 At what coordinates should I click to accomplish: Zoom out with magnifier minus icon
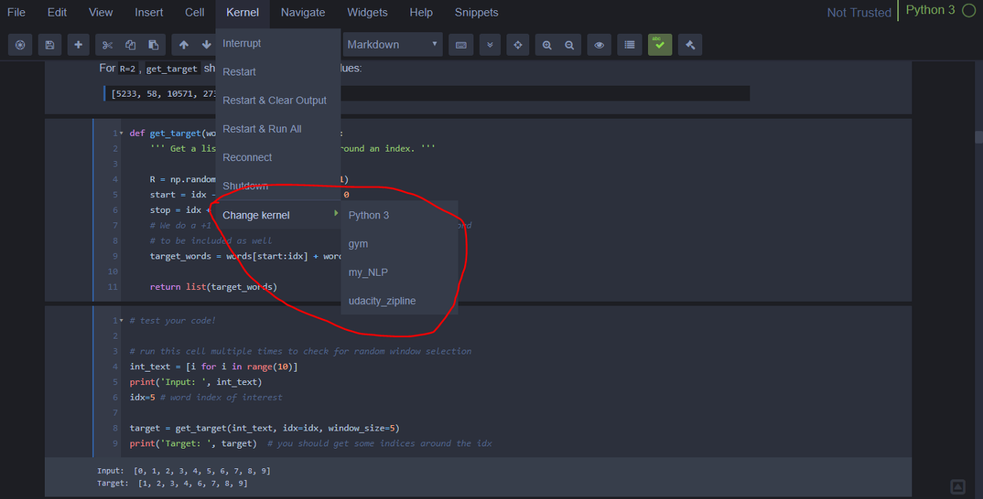[x=569, y=45]
